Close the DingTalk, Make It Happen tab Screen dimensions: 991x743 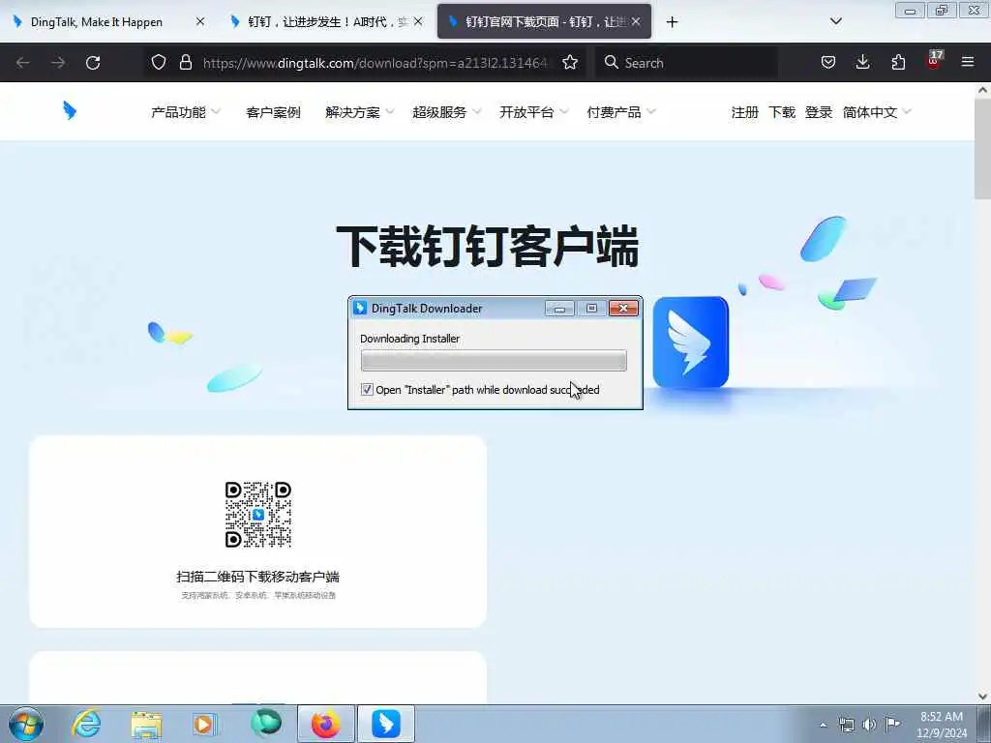pos(200,21)
